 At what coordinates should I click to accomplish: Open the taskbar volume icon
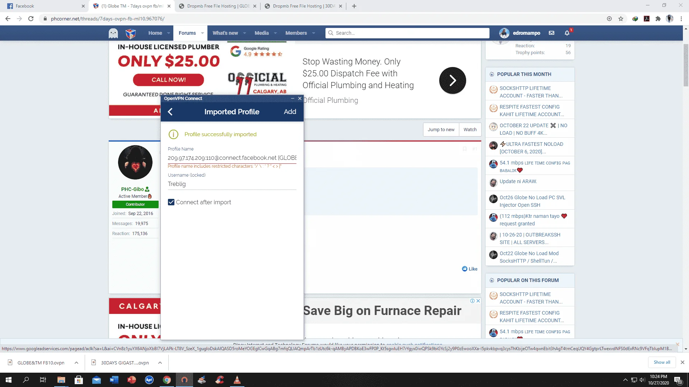click(x=642, y=380)
